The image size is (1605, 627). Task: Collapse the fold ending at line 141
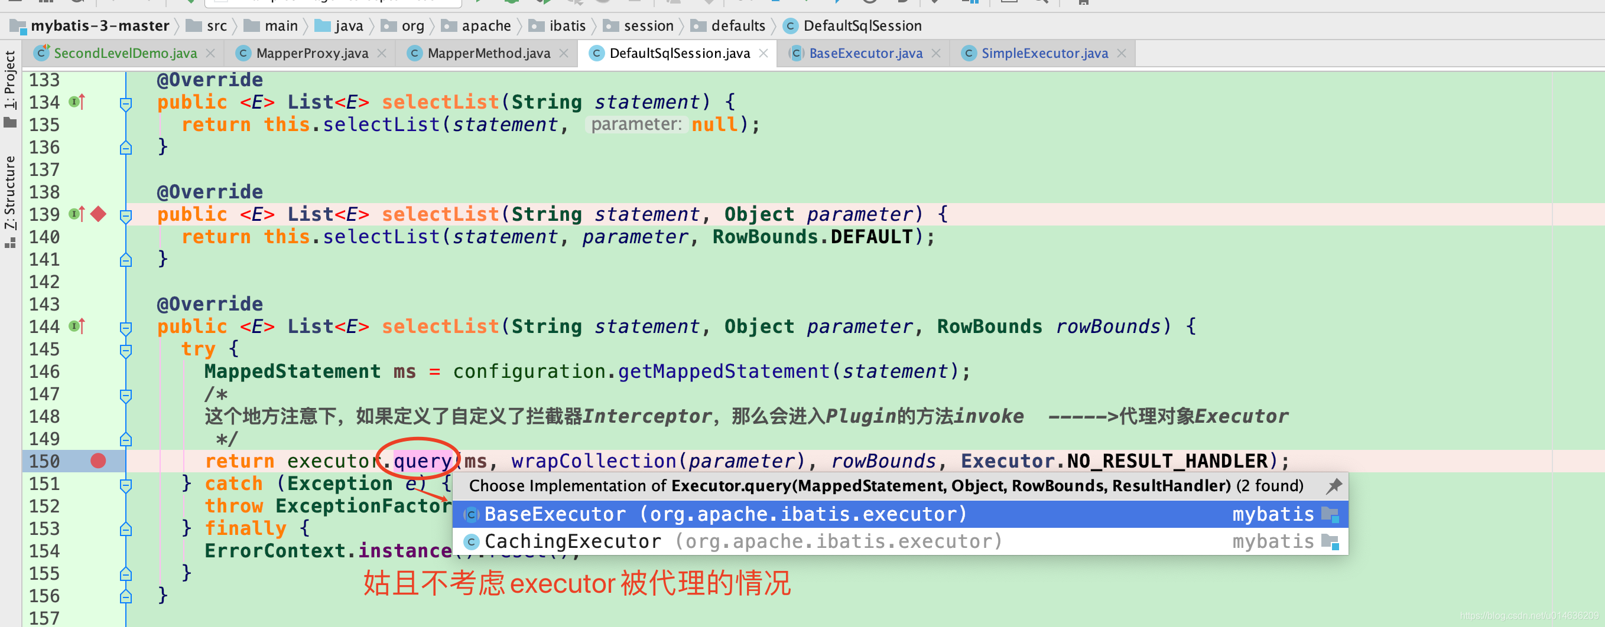[126, 260]
